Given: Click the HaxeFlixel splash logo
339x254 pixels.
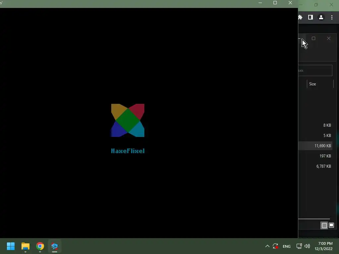Looking at the screenshot, I should (x=128, y=120).
